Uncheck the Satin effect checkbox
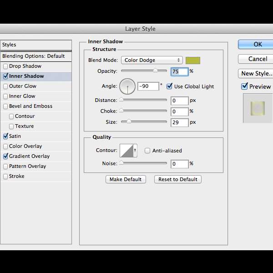The height and width of the screenshot is (273, 273). pyautogui.click(x=5, y=136)
